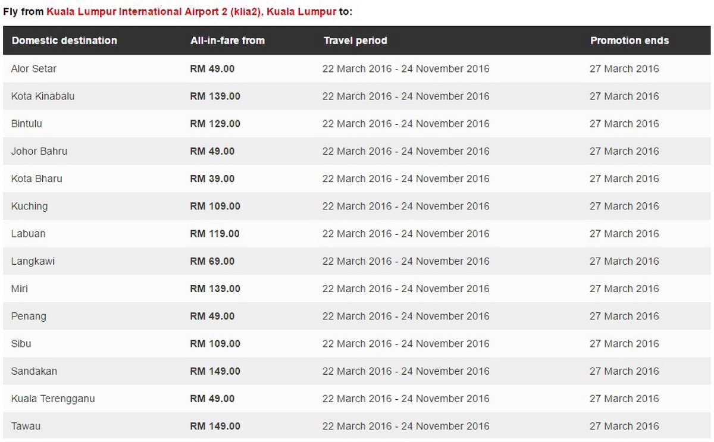Image resolution: width=714 pixels, height=442 pixels.
Task: Click the Penang destination name
Action: click(x=29, y=316)
